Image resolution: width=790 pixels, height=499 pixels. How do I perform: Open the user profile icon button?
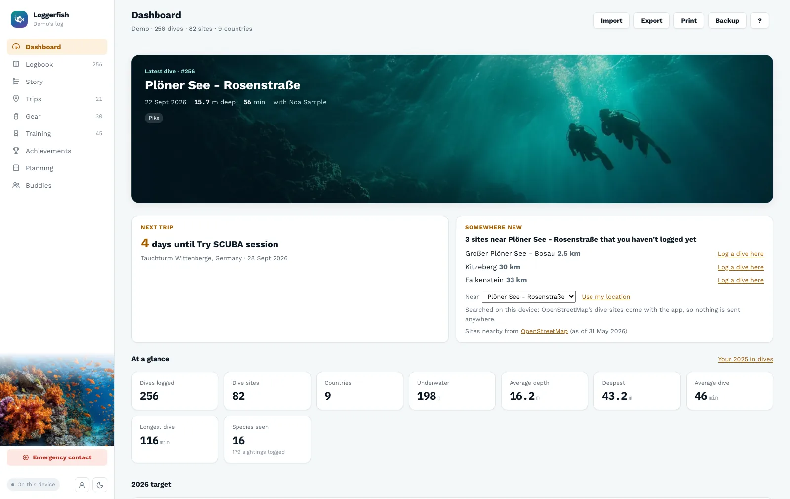[x=82, y=485]
